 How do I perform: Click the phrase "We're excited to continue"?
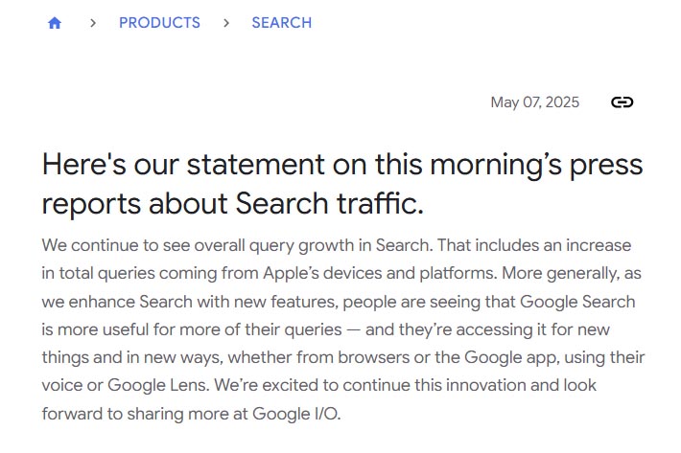(309, 385)
